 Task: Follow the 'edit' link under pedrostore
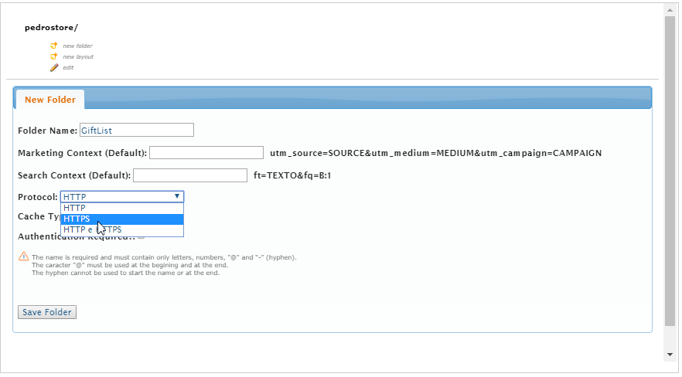click(68, 67)
